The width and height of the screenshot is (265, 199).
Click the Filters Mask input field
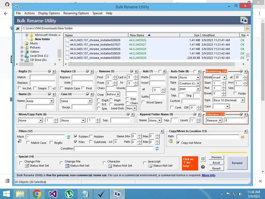click(45, 137)
